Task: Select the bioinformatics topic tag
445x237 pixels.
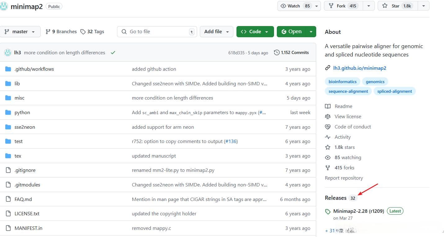Action: 343,82
